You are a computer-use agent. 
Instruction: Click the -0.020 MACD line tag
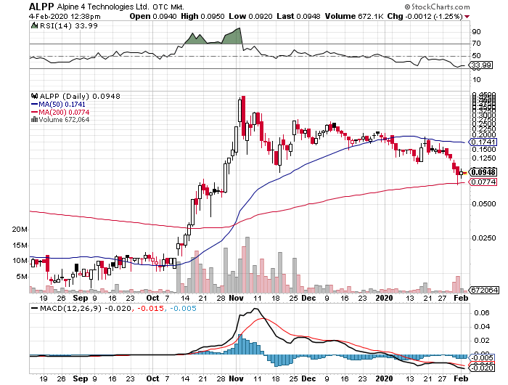(482, 368)
